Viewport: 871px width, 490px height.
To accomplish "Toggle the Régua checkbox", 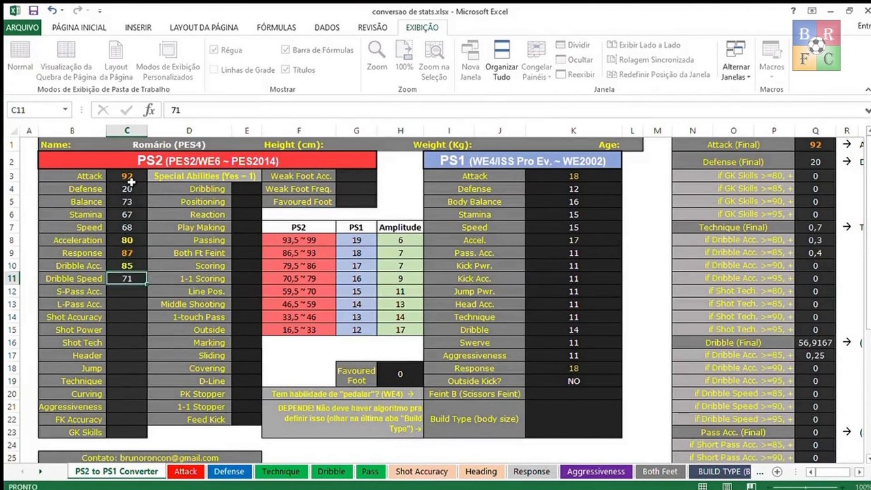I will click(x=214, y=50).
